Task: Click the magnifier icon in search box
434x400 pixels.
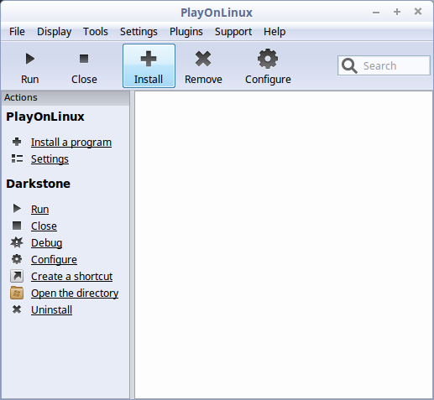Action: tap(349, 65)
